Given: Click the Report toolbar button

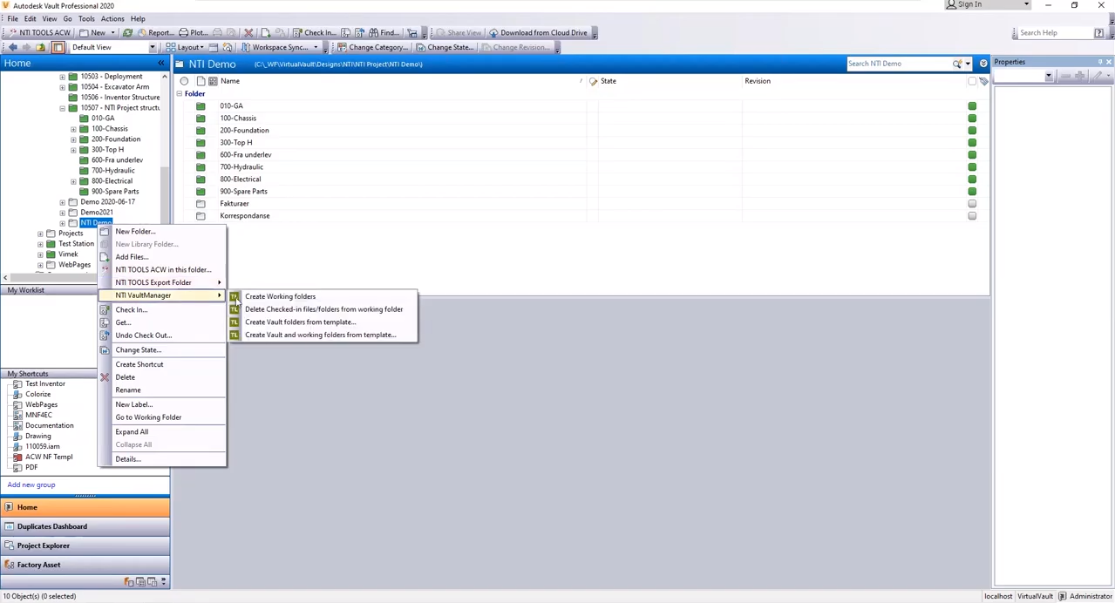Looking at the screenshot, I should point(154,33).
